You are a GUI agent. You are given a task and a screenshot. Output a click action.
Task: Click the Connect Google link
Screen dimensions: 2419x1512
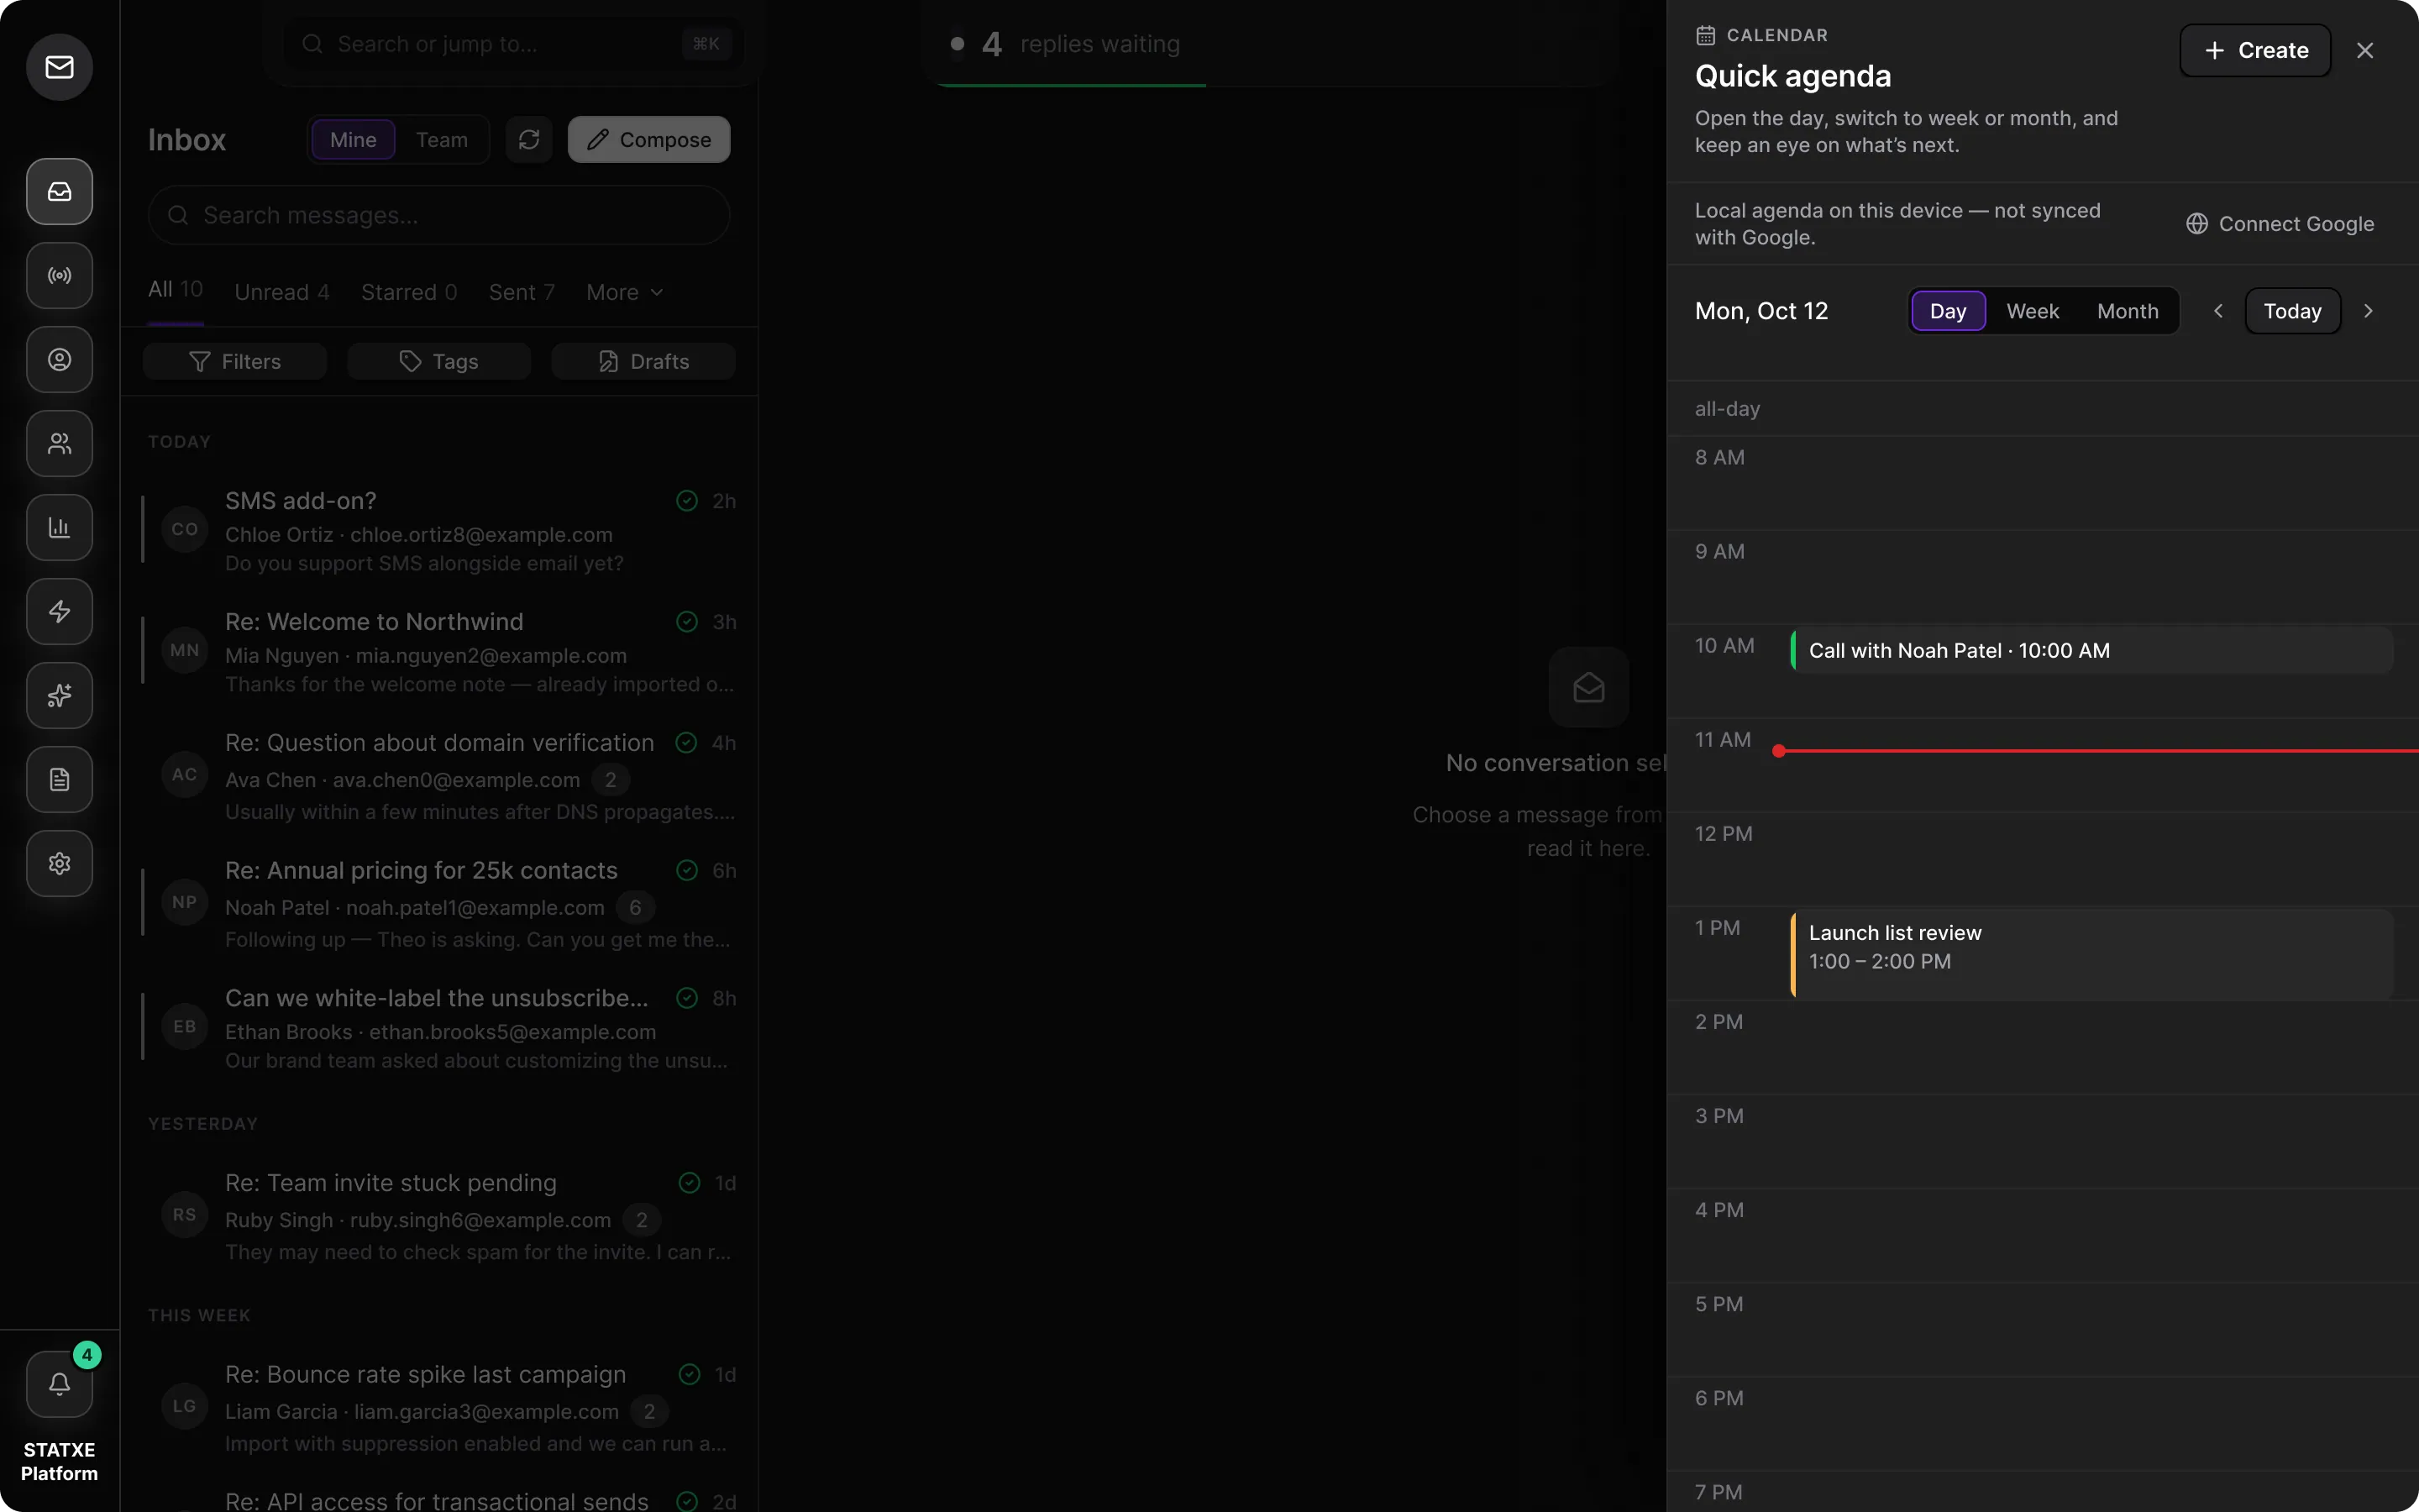tap(2280, 224)
